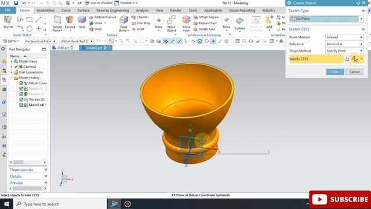Select the Model Views tree item

point(28,62)
